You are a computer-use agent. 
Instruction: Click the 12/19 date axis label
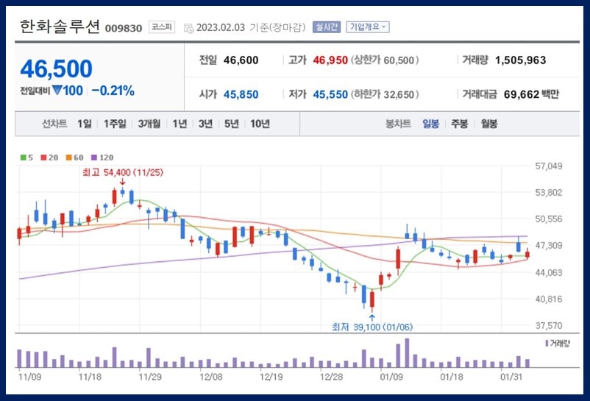pyautogui.click(x=271, y=377)
